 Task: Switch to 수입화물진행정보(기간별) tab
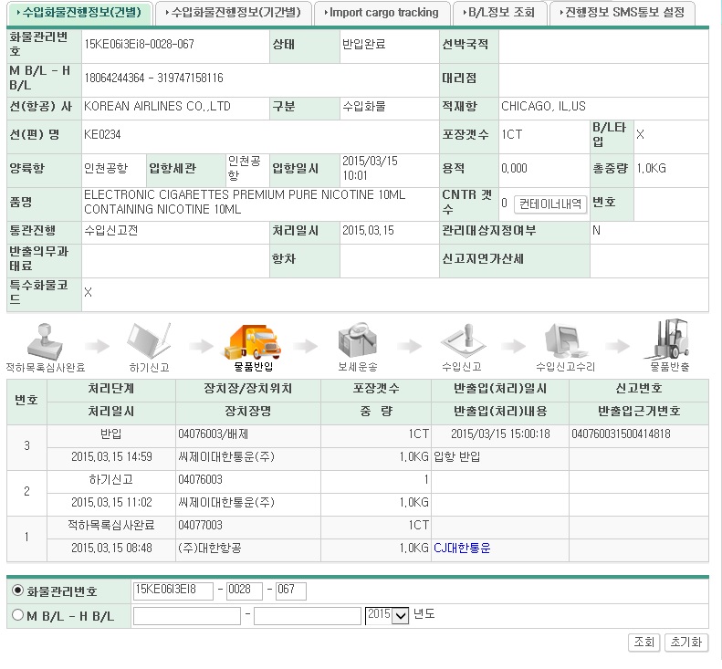(233, 13)
